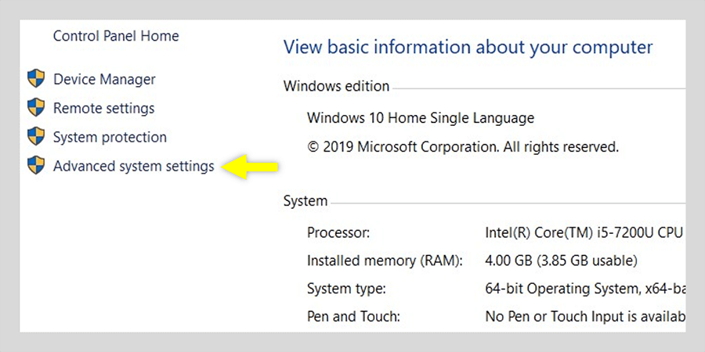The width and height of the screenshot is (705, 352).
Task: Open the Remote settings link
Action: pyautogui.click(x=103, y=108)
